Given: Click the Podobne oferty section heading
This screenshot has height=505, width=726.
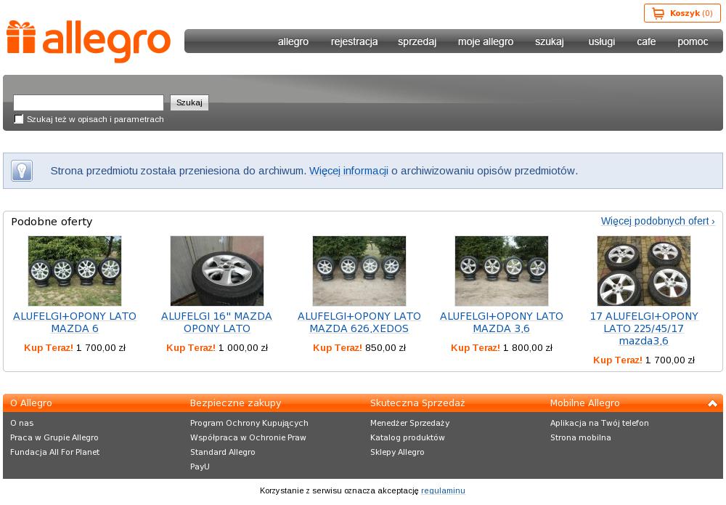Looking at the screenshot, I should click(x=52, y=222).
